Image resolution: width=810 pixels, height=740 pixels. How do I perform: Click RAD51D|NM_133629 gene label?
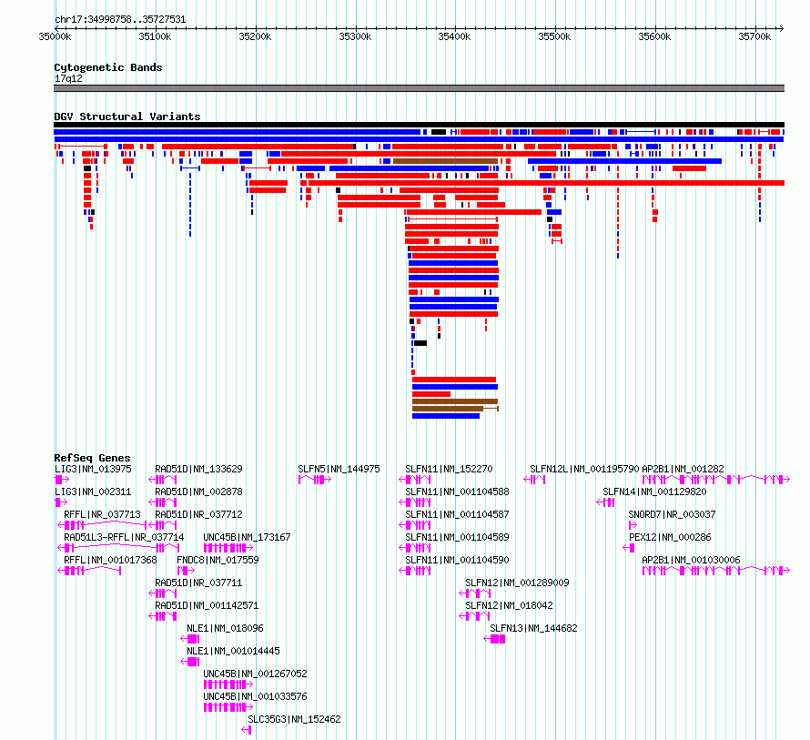point(199,470)
